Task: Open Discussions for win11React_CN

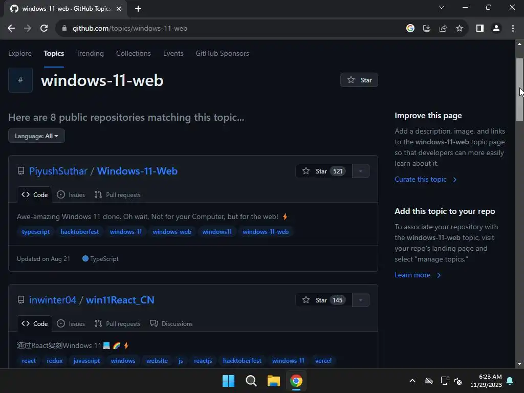Action: (171, 323)
